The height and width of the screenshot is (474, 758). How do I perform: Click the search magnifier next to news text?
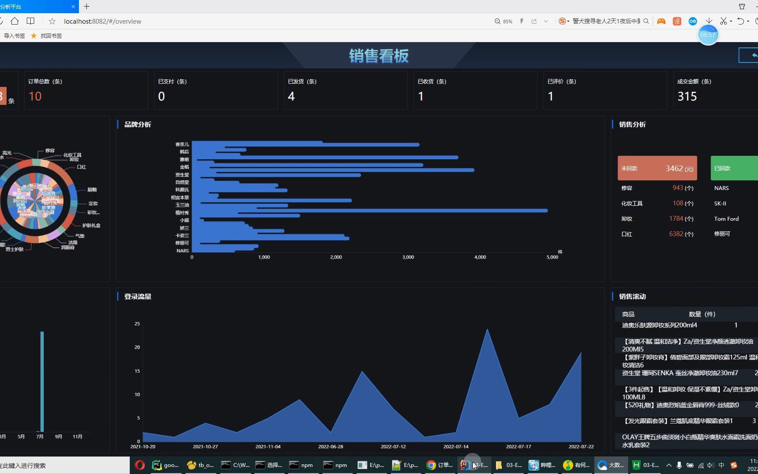[x=646, y=21]
